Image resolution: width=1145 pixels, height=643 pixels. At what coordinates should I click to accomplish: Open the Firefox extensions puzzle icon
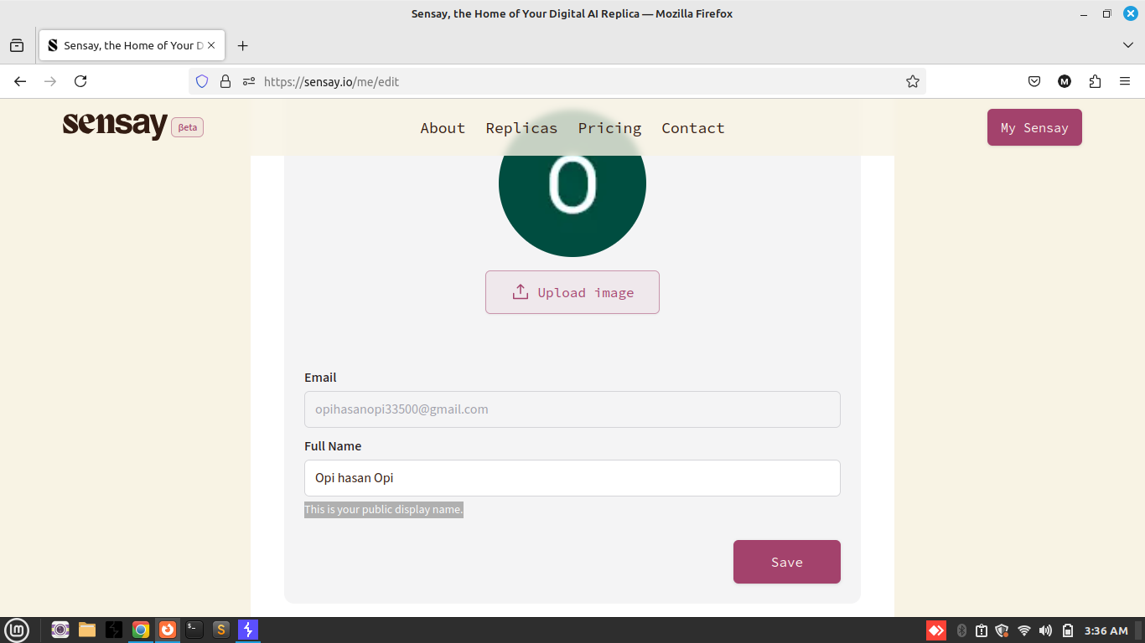pos(1095,81)
